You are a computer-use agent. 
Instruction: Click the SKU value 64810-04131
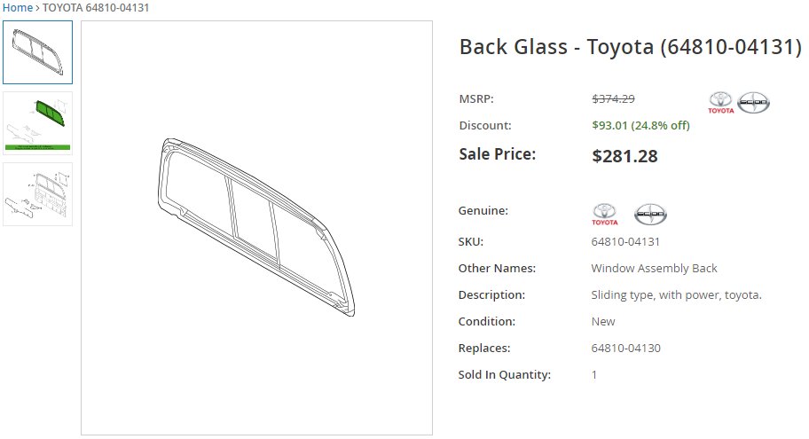625,241
